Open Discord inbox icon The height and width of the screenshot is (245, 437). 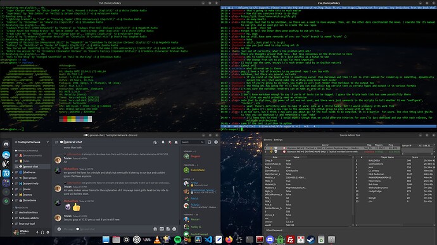(209, 142)
